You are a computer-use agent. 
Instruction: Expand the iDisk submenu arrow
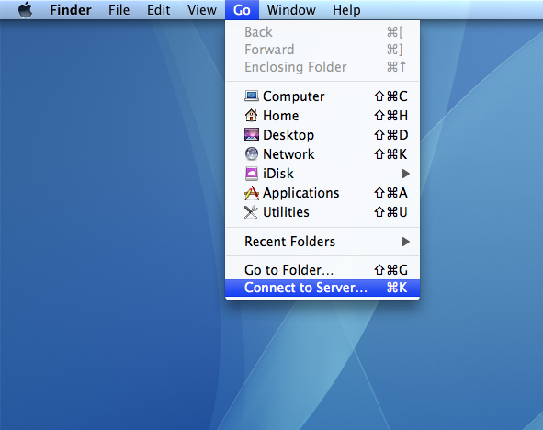(x=406, y=174)
